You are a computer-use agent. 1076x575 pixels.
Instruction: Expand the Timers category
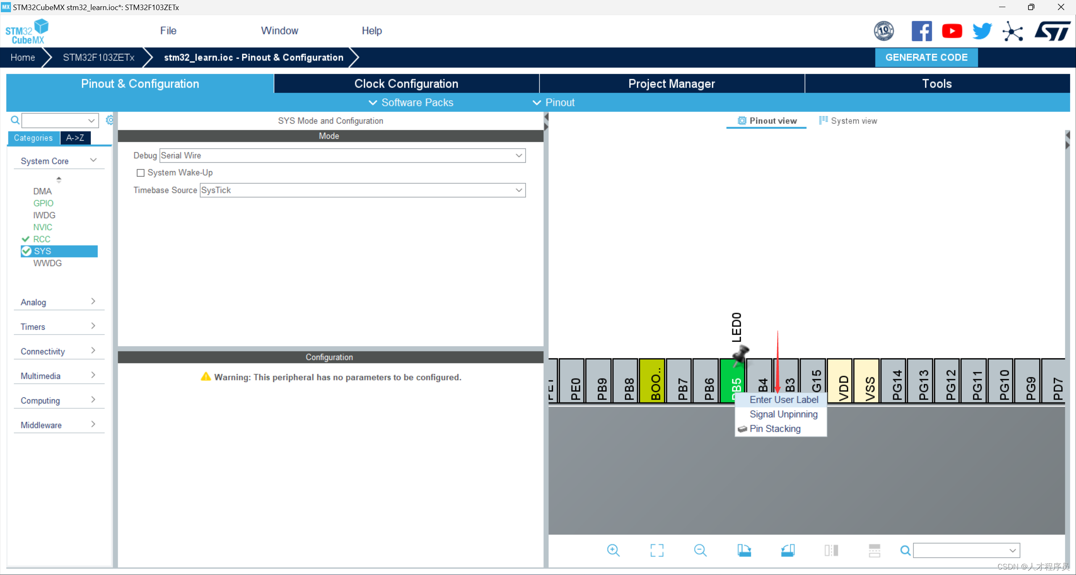pos(59,326)
